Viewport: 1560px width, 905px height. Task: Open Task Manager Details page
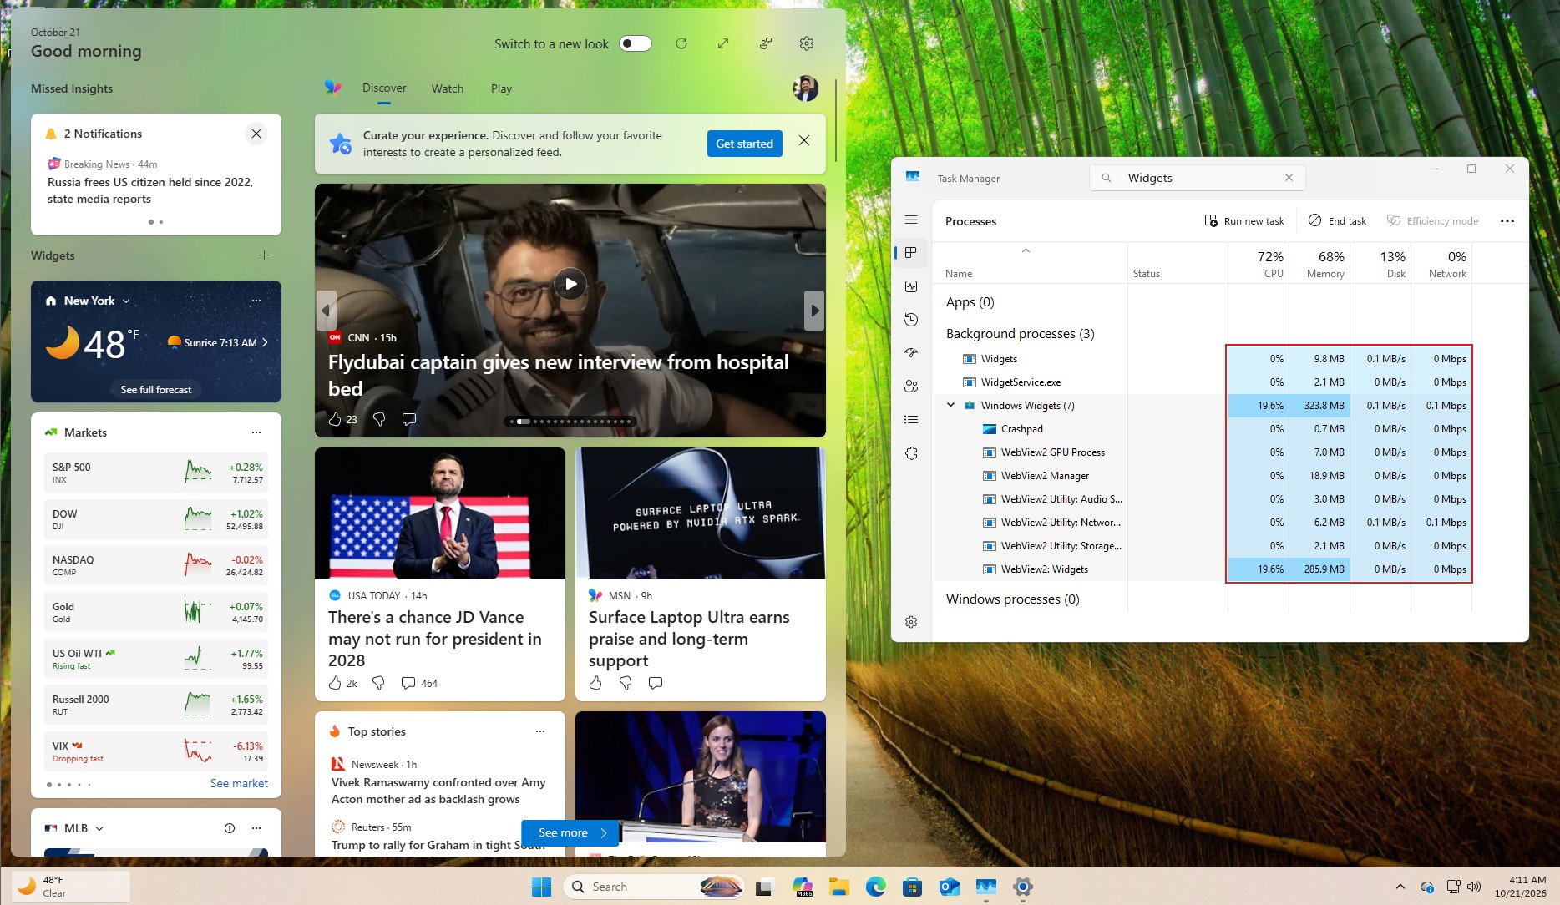[911, 420]
